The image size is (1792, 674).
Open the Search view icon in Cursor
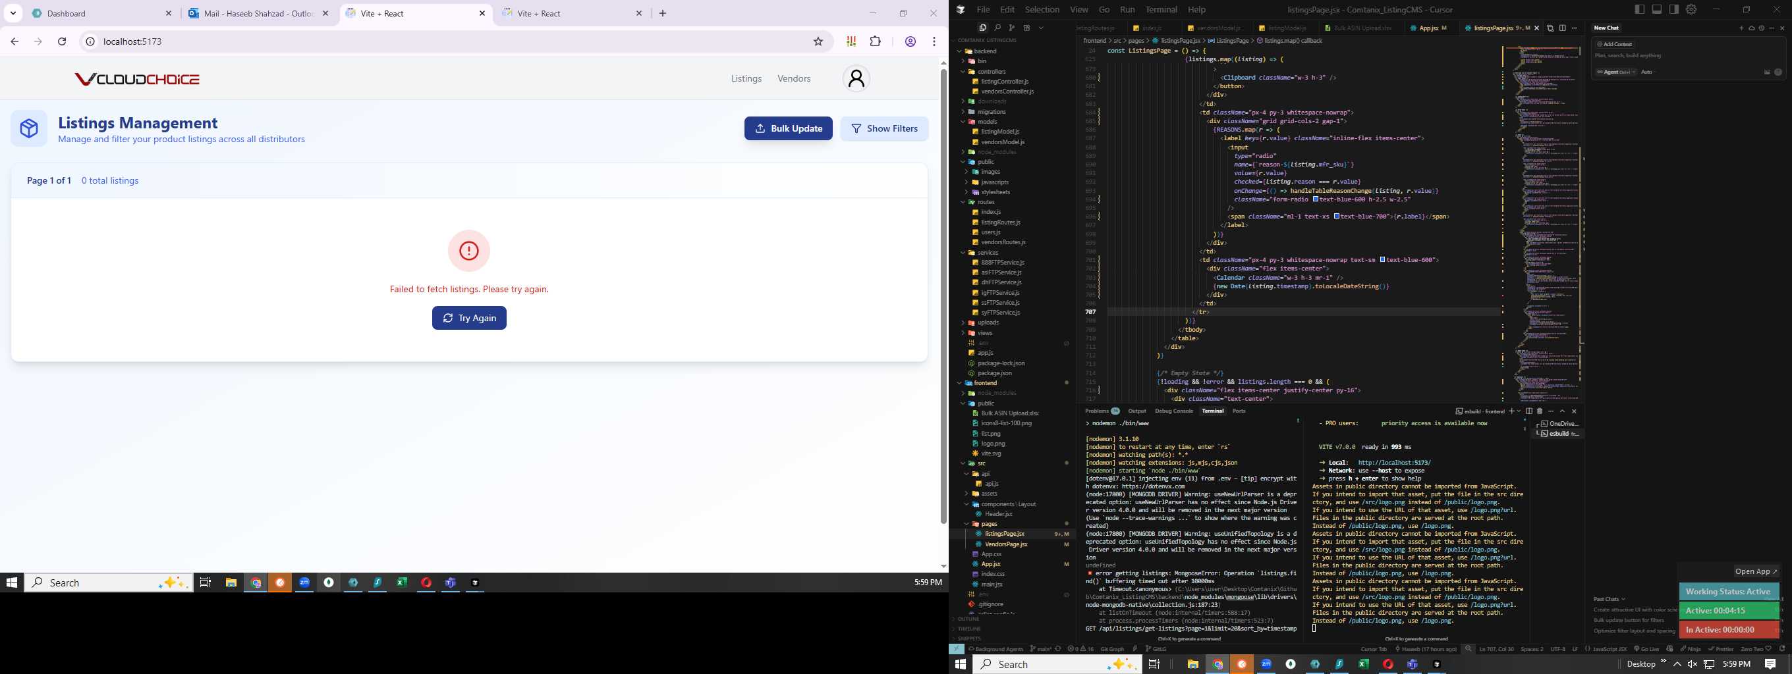coord(997,28)
